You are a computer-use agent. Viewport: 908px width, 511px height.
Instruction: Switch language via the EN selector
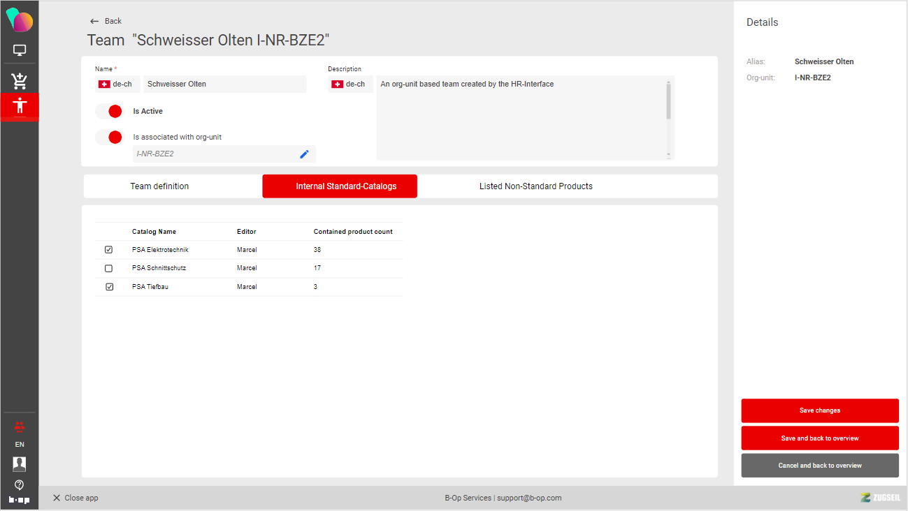20,445
